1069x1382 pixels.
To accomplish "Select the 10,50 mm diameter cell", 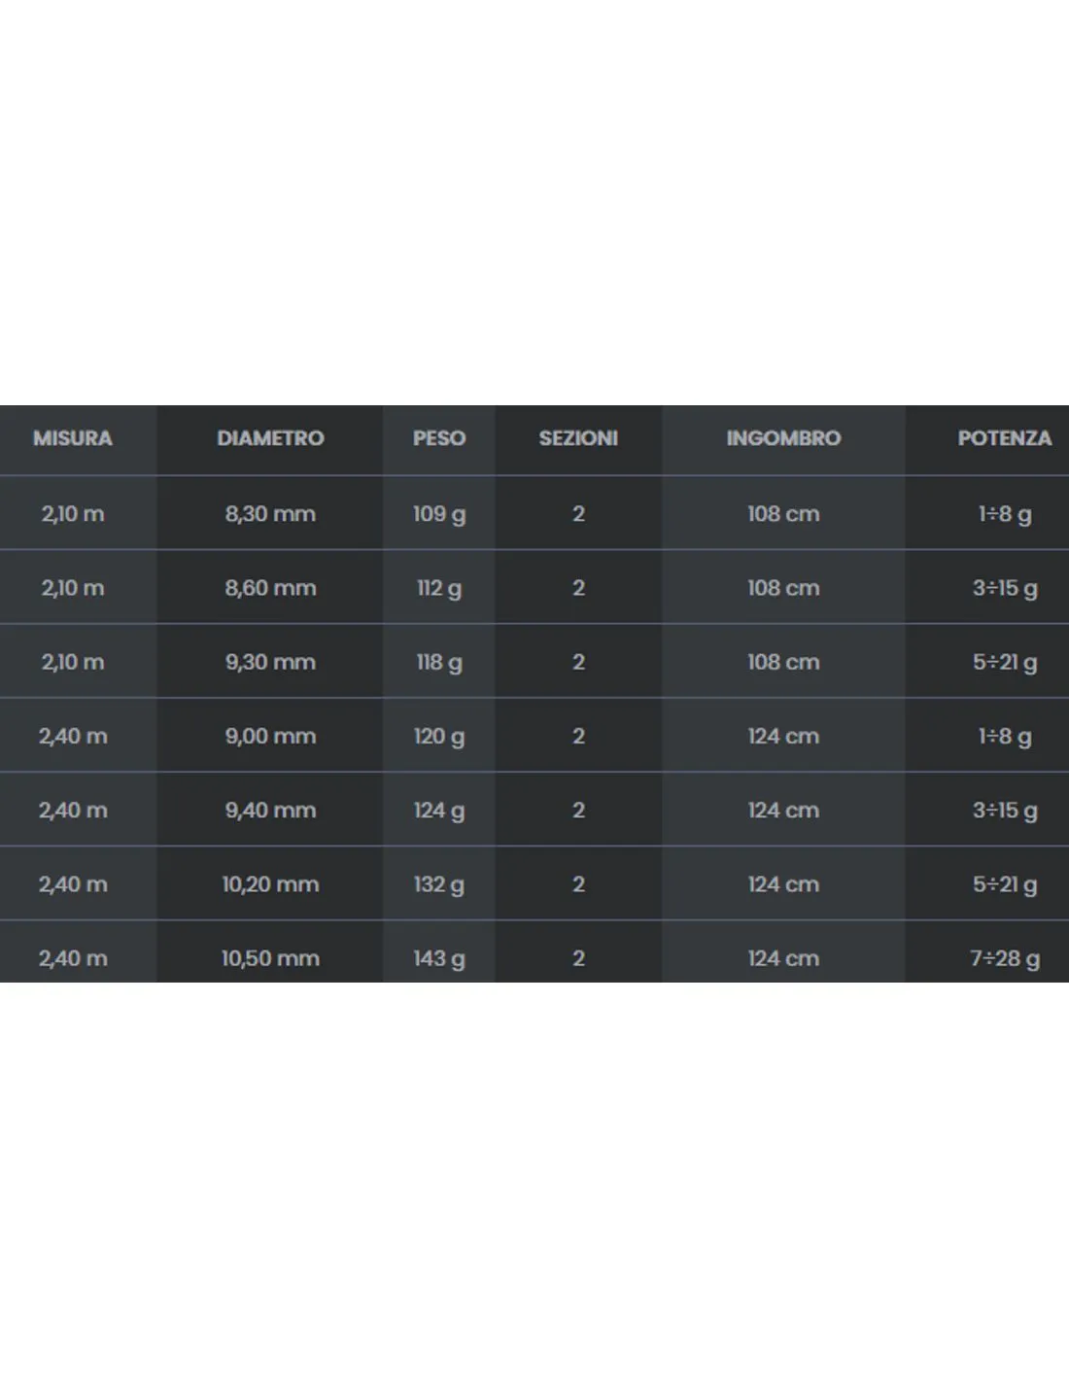I will [270, 958].
